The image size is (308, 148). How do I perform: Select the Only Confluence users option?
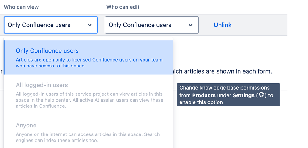coord(89,58)
